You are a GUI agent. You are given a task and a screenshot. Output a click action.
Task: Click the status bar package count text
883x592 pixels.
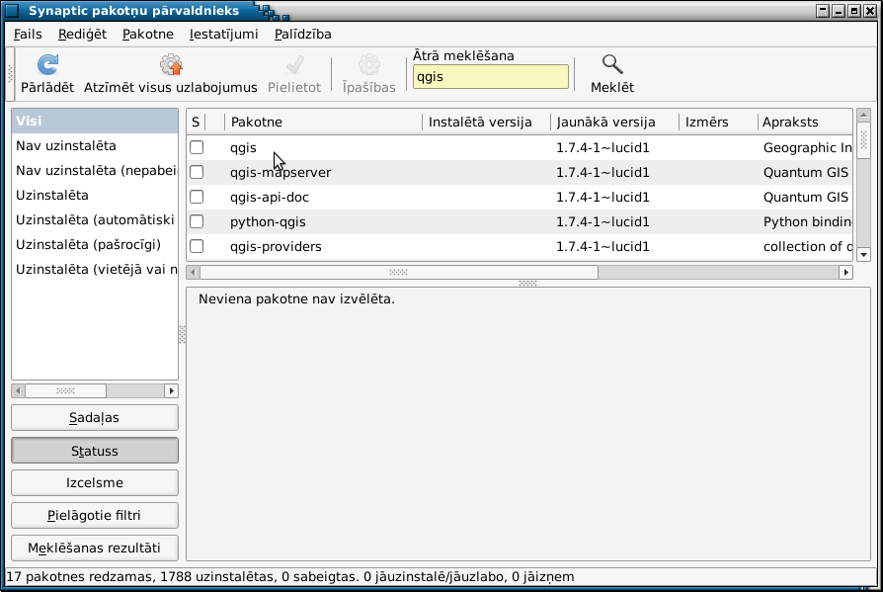pyautogui.click(x=290, y=577)
